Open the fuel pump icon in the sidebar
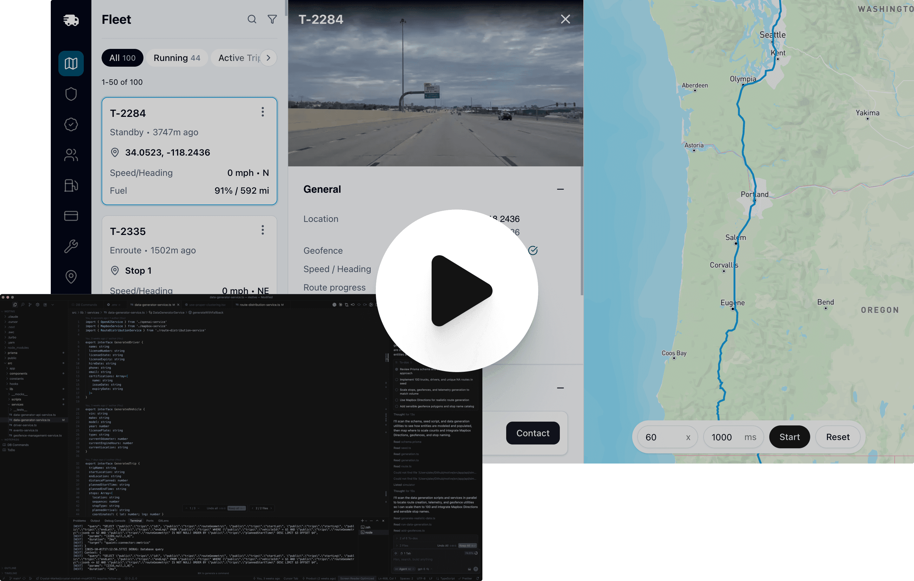 point(71,185)
